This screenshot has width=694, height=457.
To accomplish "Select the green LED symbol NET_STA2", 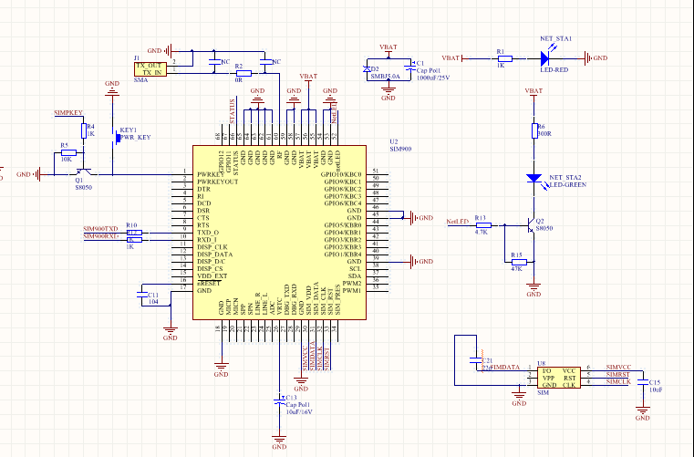I will coord(534,179).
